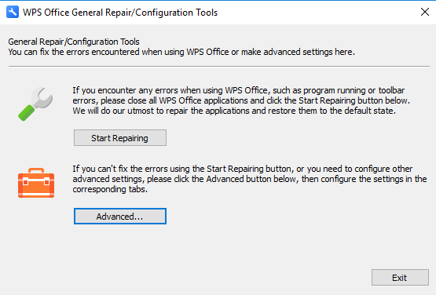Click the 'General Repair/Configuration Tools' heading

click(x=74, y=42)
